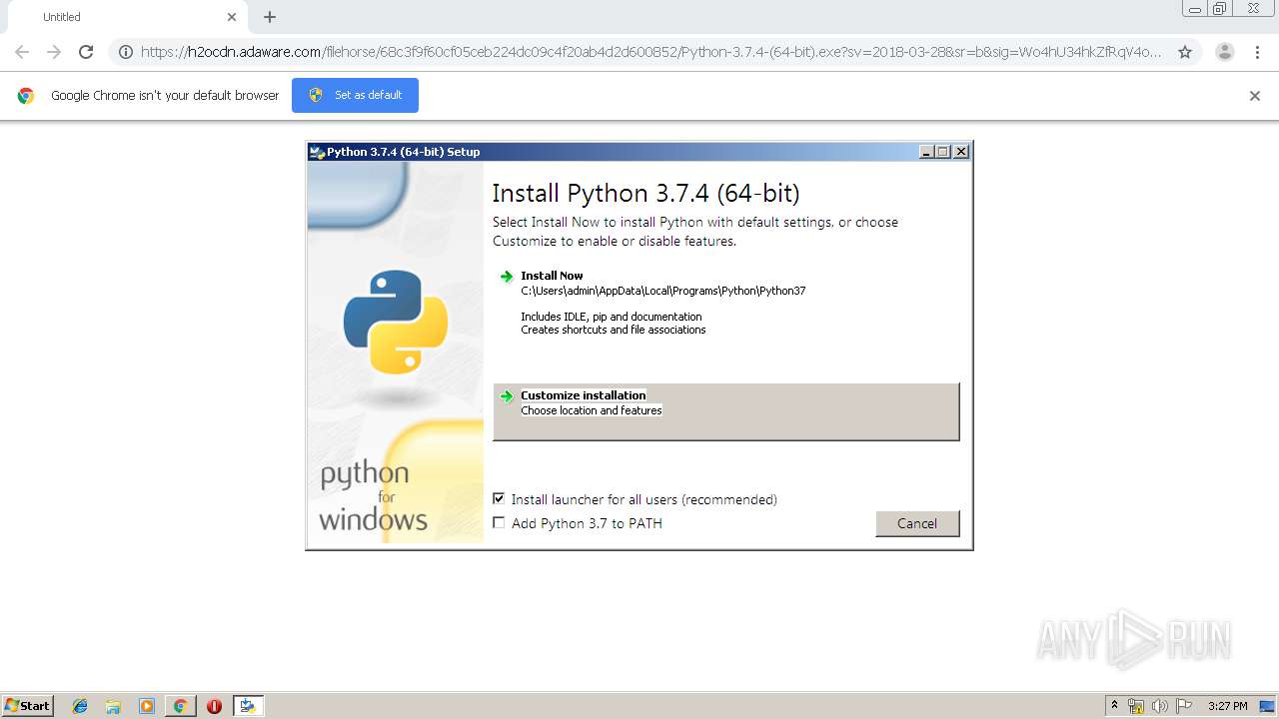Go forward in Chrome

coord(54,52)
